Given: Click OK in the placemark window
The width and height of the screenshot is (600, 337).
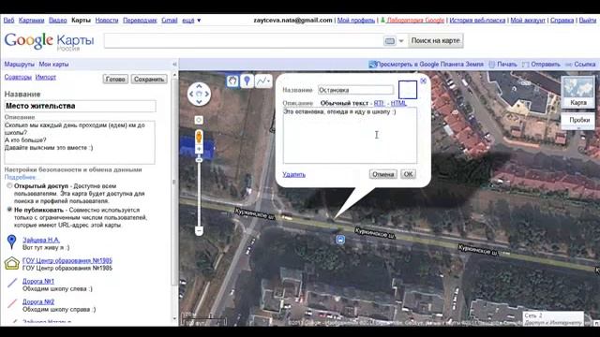Looking at the screenshot, I should [x=408, y=174].
